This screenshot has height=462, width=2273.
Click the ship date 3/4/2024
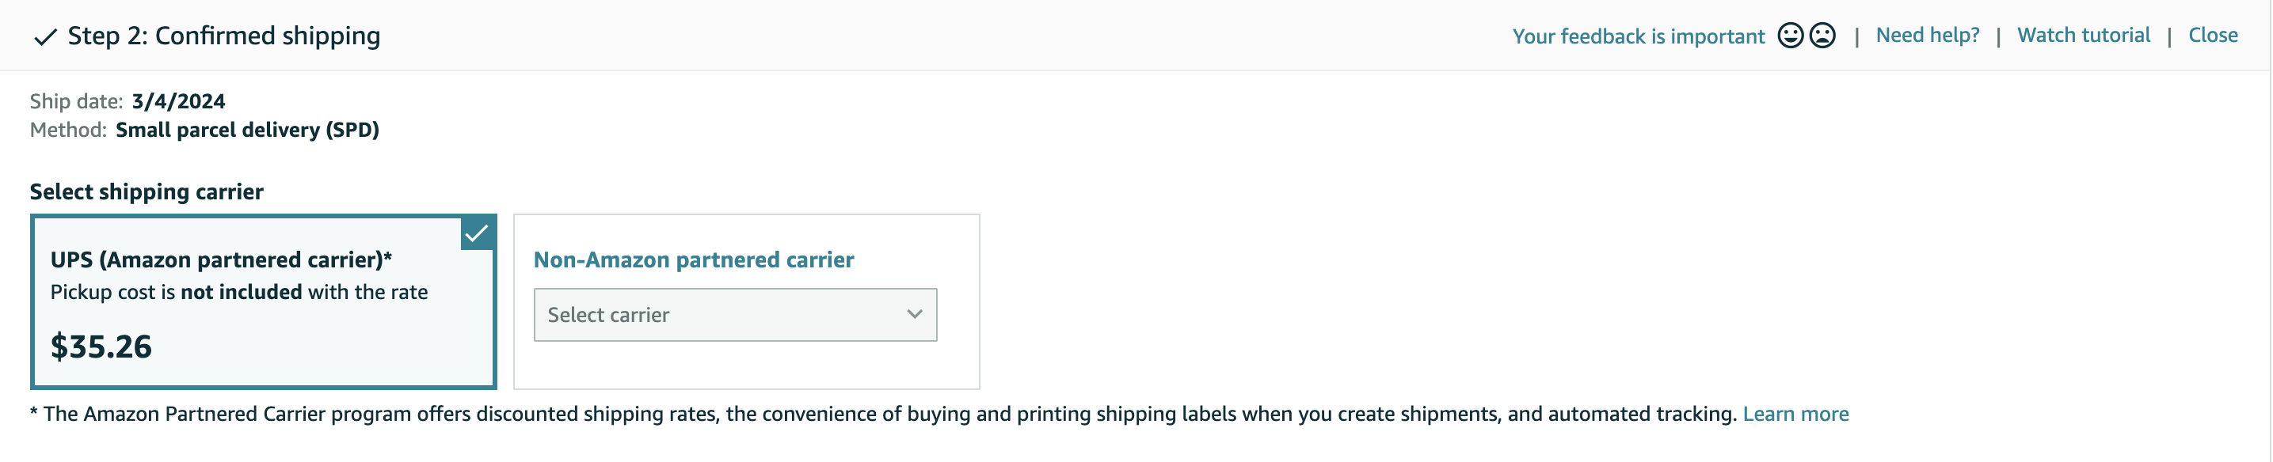[178, 101]
